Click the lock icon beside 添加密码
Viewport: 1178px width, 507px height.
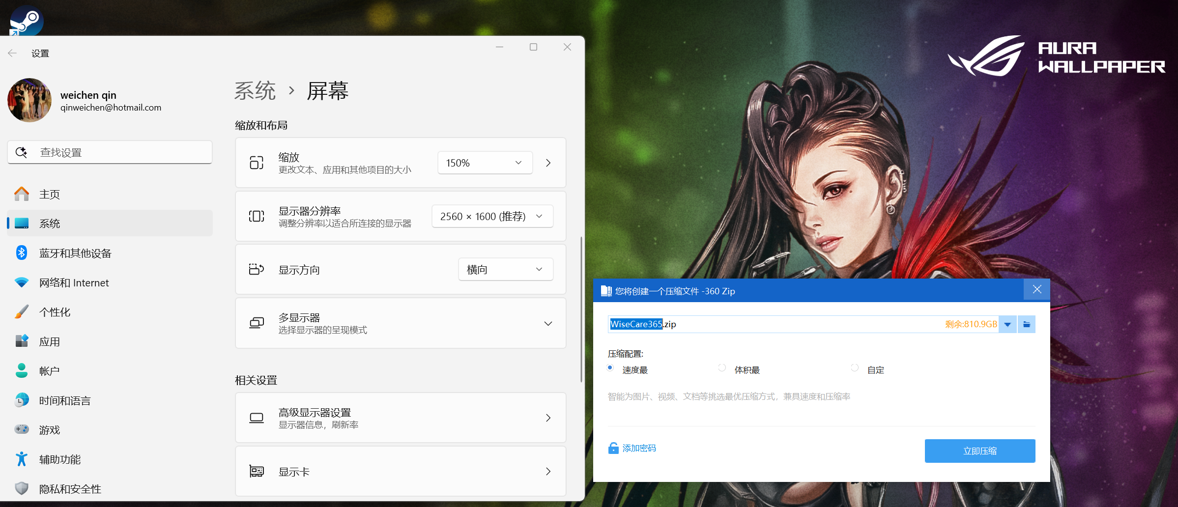pyautogui.click(x=613, y=448)
